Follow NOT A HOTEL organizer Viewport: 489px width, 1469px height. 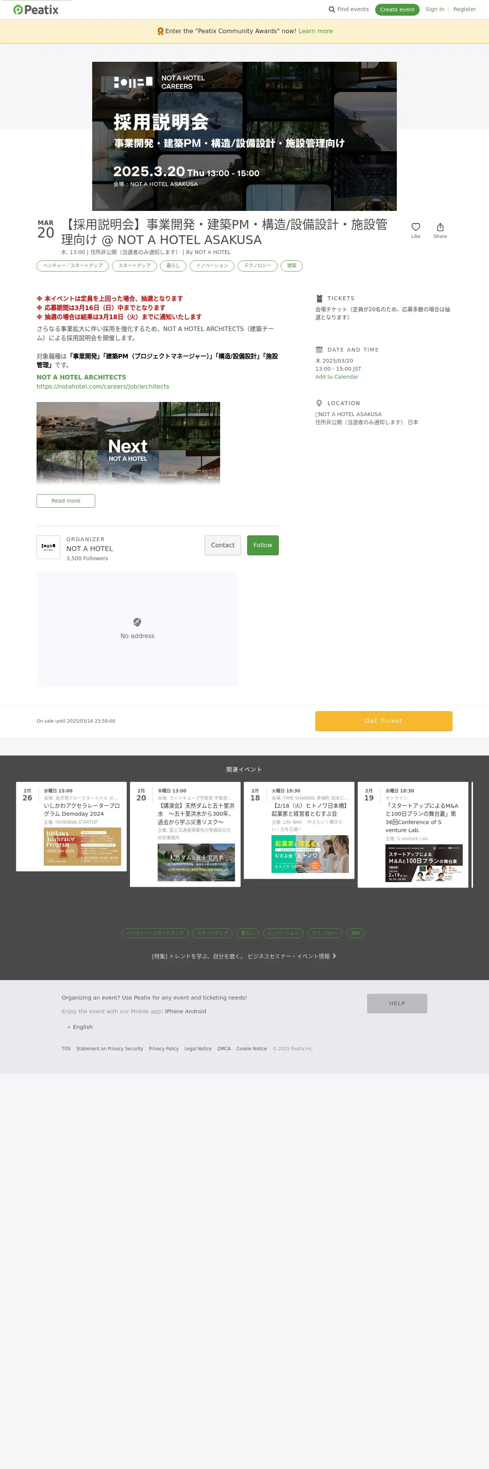[262, 545]
